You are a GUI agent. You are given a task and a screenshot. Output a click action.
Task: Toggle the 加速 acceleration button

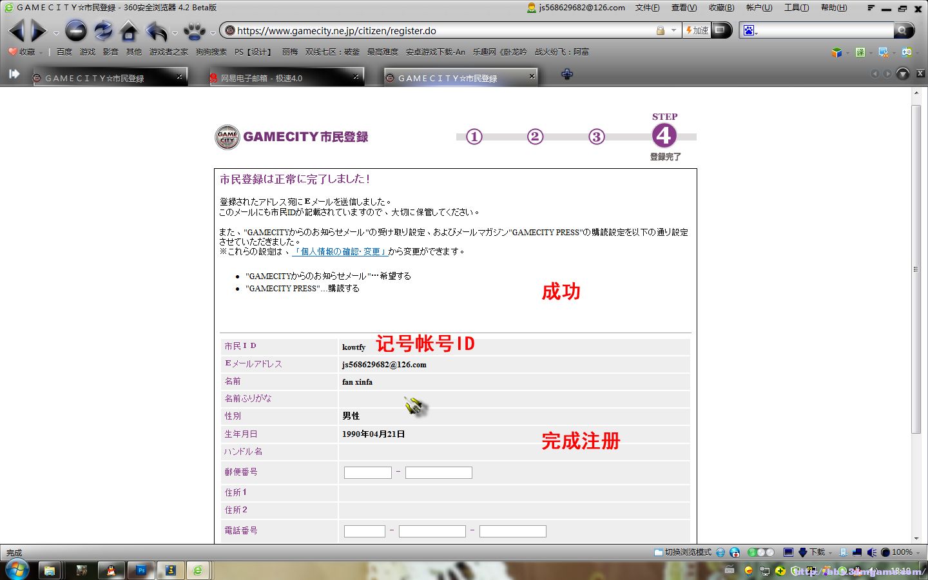tap(697, 30)
